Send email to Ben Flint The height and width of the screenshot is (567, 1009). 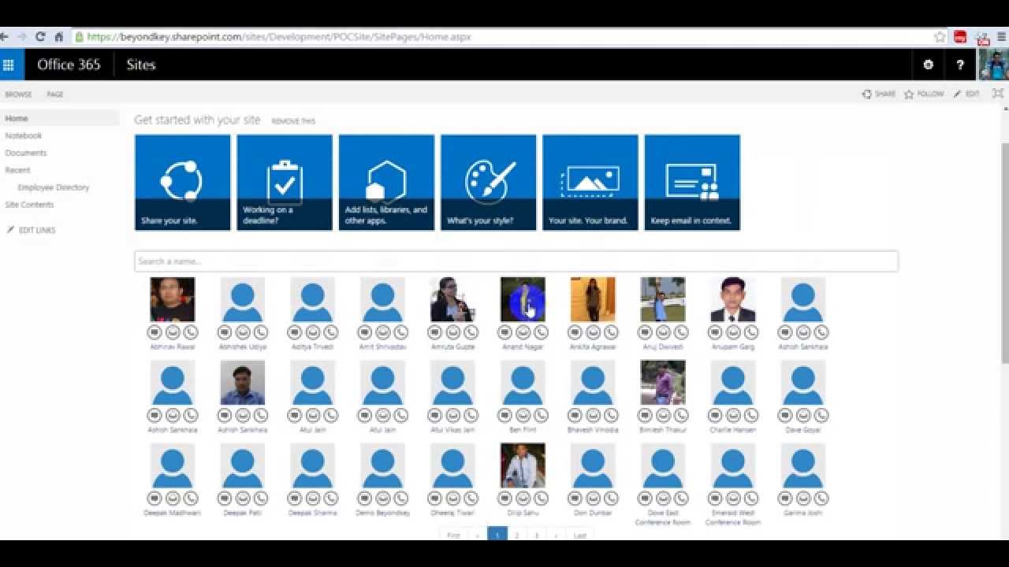click(523, 415)
